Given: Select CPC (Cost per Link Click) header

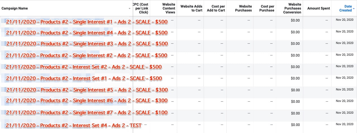Looking at the screenshot, I should pyautogui.click(x=140, y=8).
